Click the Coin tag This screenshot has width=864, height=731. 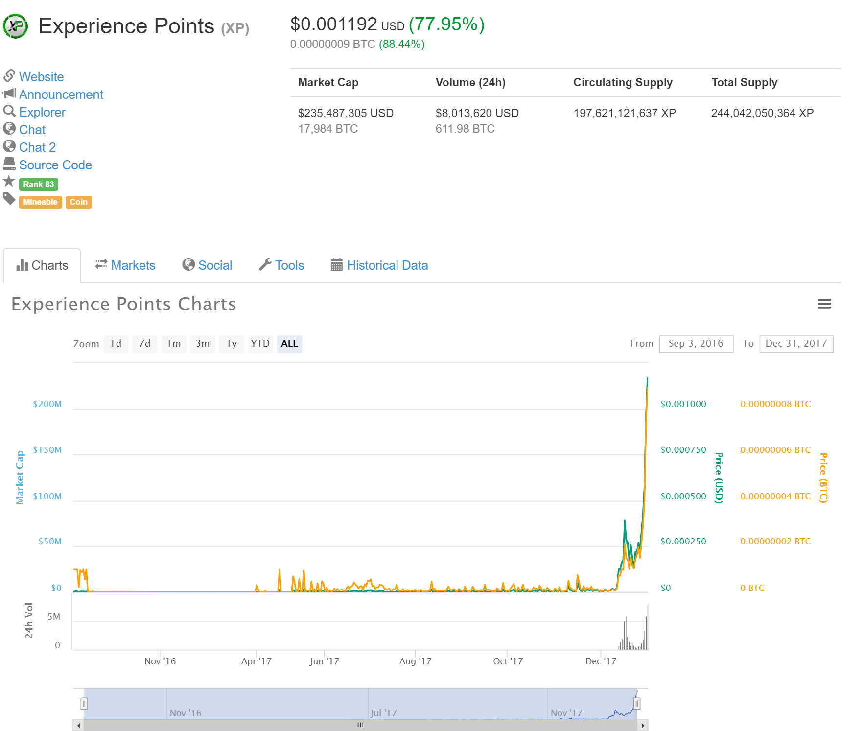(x=78, y=202)
